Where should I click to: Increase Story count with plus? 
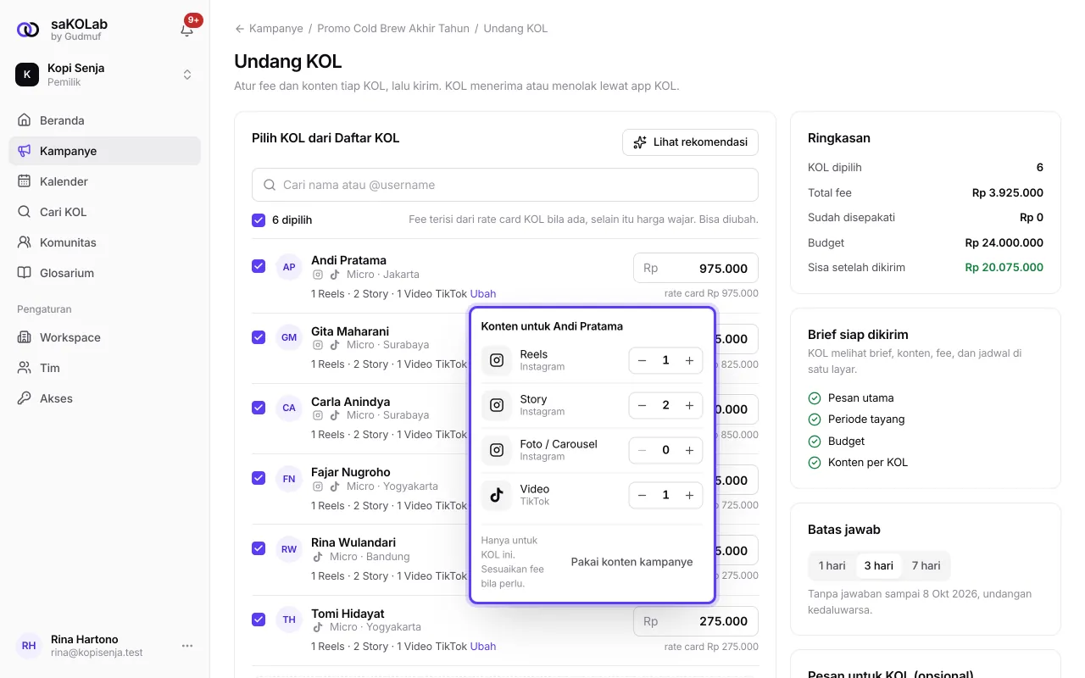[689, 406]
